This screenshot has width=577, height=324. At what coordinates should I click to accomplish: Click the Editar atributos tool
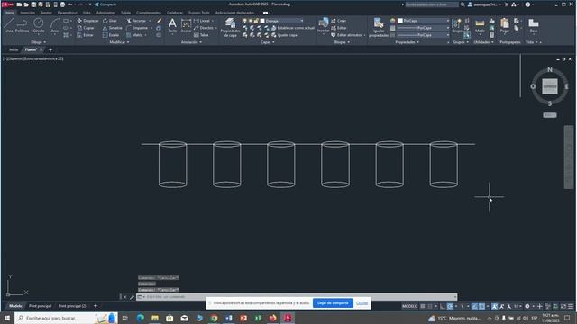click(x=346, y=35)
